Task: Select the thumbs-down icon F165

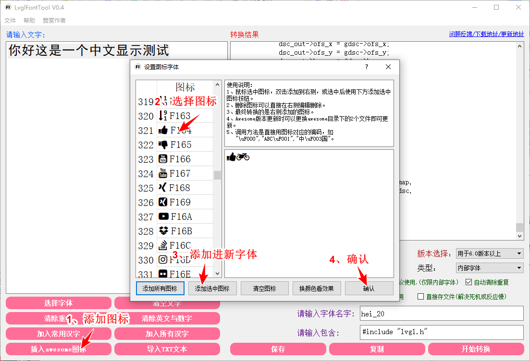Action: pyautogui.click(x=185, y=144)
